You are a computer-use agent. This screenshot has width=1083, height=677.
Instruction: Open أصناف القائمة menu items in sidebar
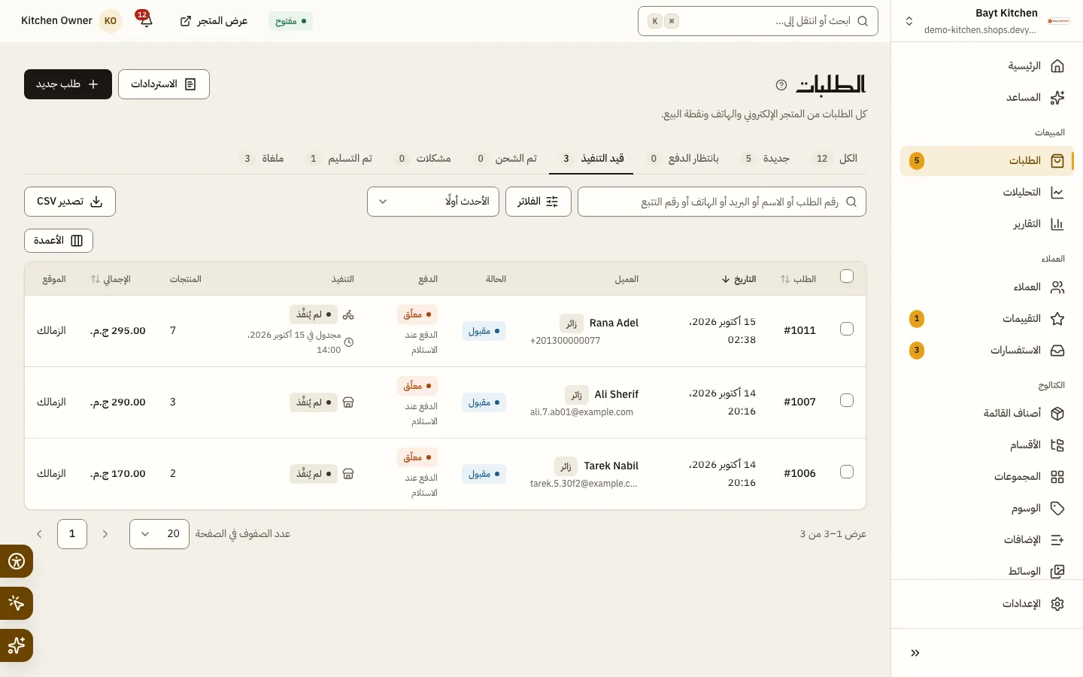987,414
